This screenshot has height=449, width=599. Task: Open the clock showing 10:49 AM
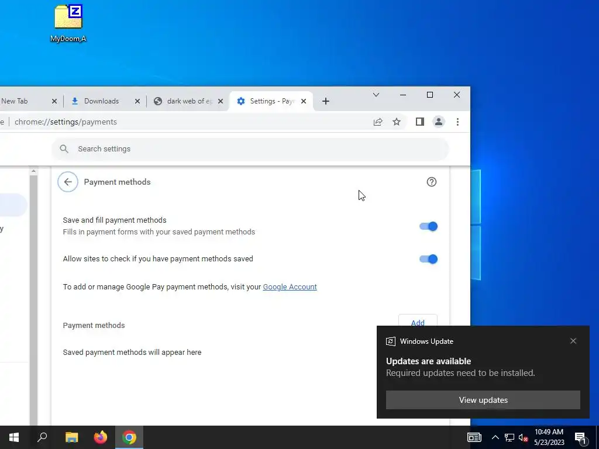click(x=549, y=437)
